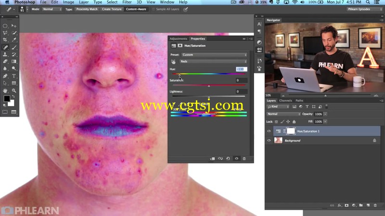Select the Brush tool
Image resolution: width=385 pixels, height=216 pixels.
pos(14,47)
